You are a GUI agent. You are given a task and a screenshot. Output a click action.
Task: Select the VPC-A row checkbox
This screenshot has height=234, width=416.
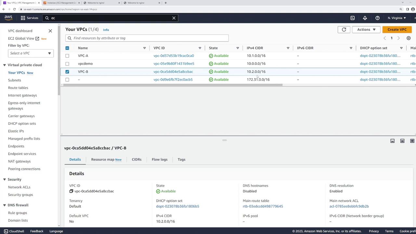[x=67, y=56]
